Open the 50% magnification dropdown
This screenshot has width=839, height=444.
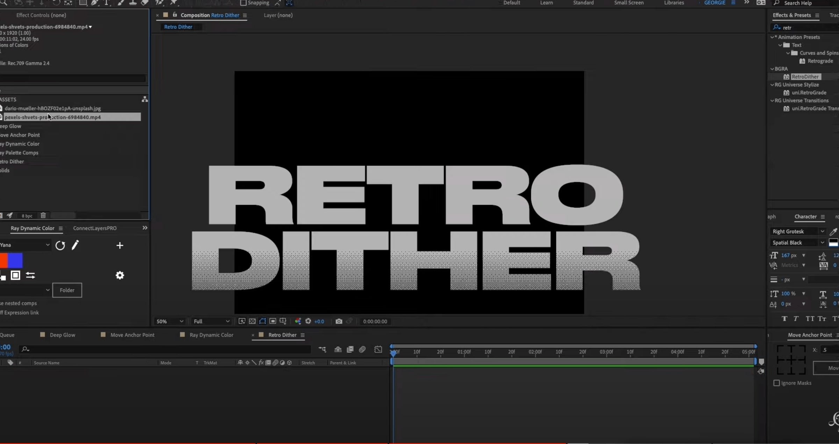coord(169,321)
